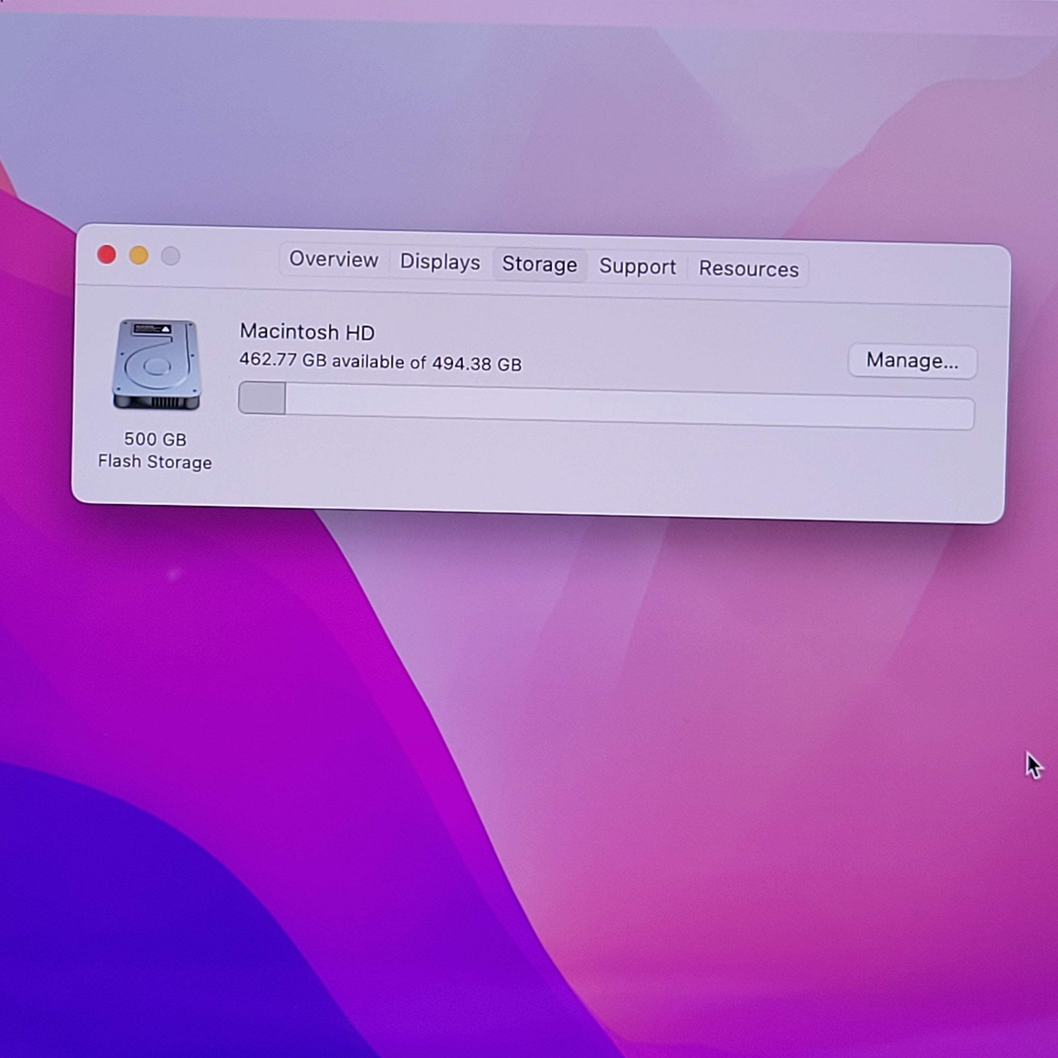The height and width of the screenshot is (1058, 1058).
Task: Click the storage usage bar
Action: [606, 406]
